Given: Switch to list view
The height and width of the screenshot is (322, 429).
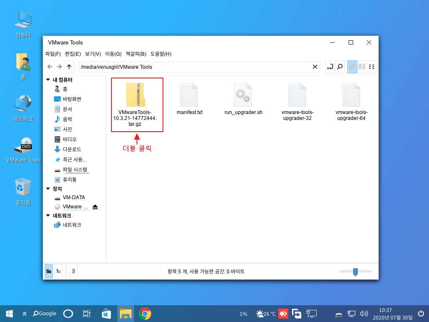Looking at the screenshot, I should pyautogui.click(x=372, y=67).
